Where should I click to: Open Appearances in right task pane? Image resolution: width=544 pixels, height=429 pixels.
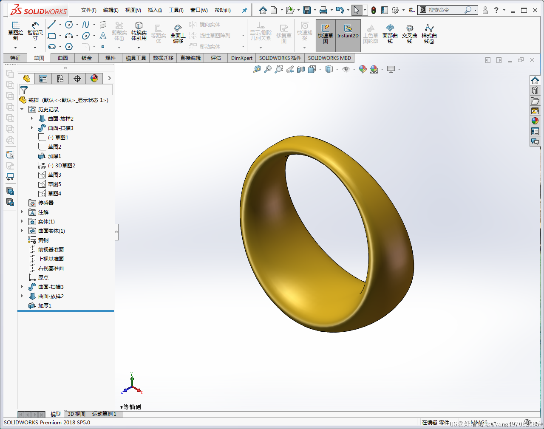point(535,121)
